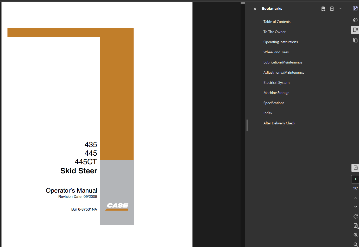Click the 445CT model number text
This screenshot has height=247, width=359.
point(86,162)
